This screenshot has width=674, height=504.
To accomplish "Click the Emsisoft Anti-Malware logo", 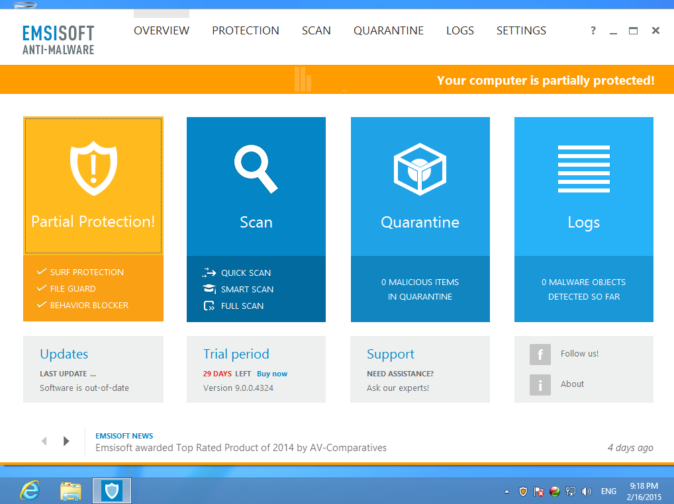I will point(58,40).
